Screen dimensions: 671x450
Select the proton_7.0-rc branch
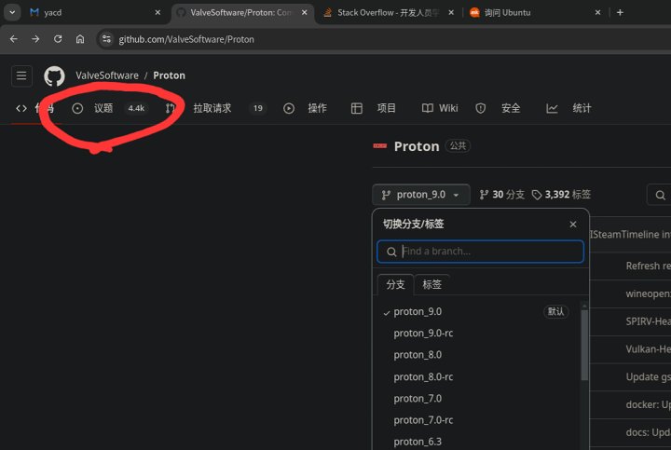423,420
